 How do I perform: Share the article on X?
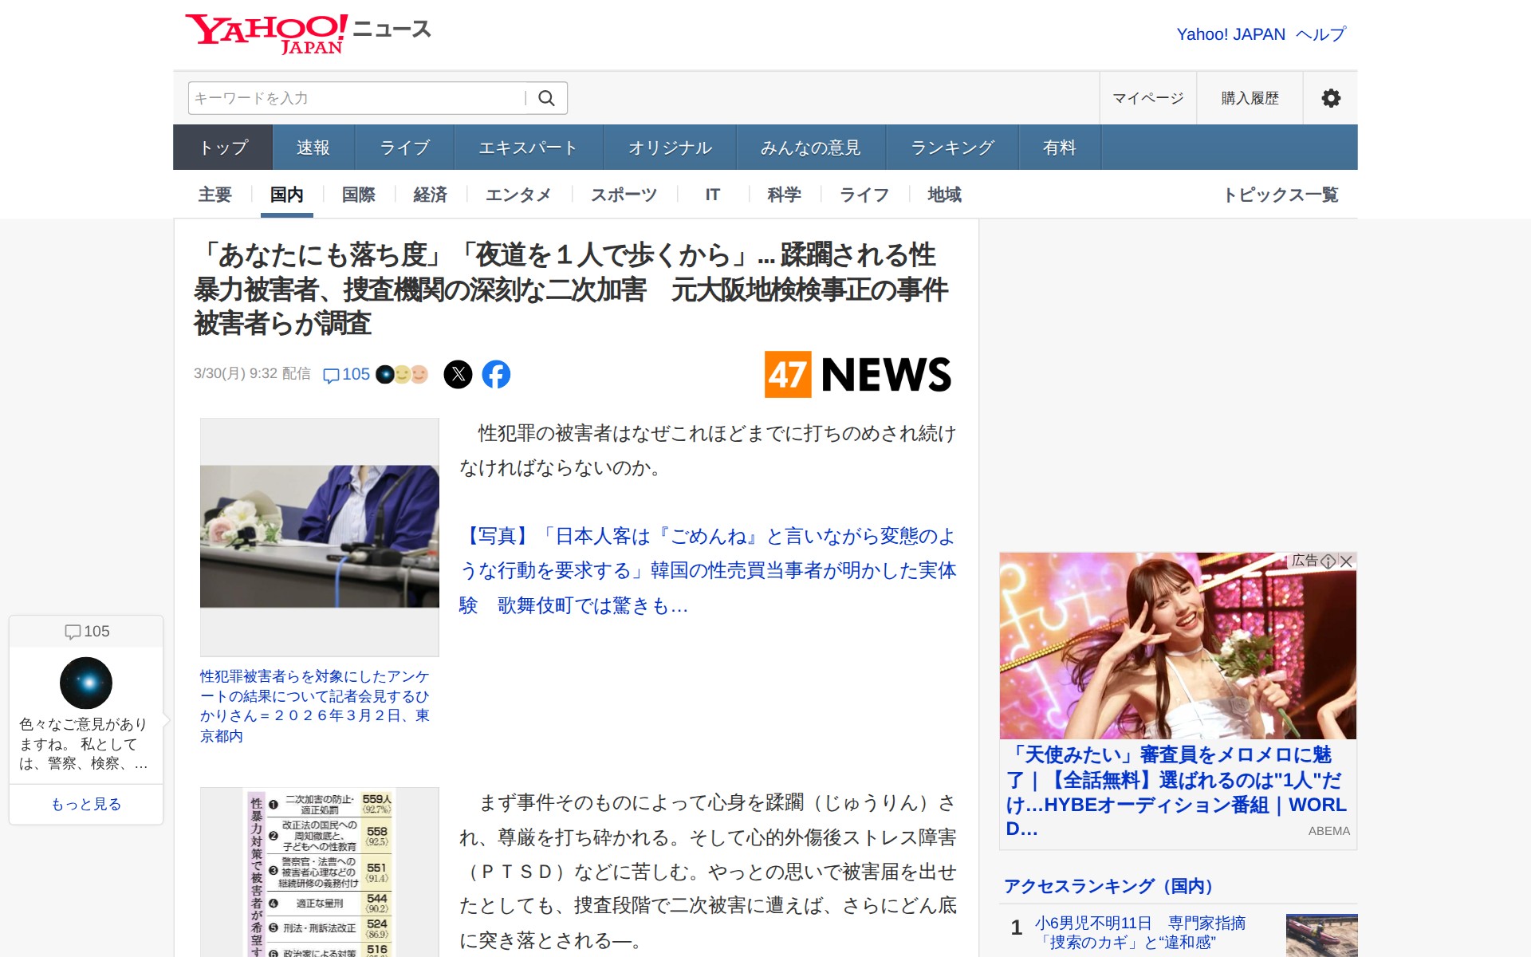tap(459, 373)
